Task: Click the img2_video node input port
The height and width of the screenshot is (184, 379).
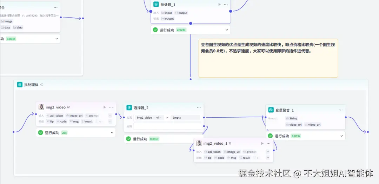Action: click(36, 114)
